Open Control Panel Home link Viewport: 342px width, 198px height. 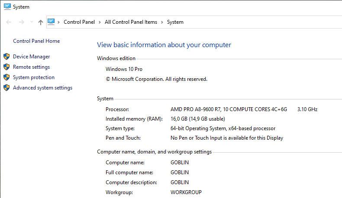click(x=36, y=41)
